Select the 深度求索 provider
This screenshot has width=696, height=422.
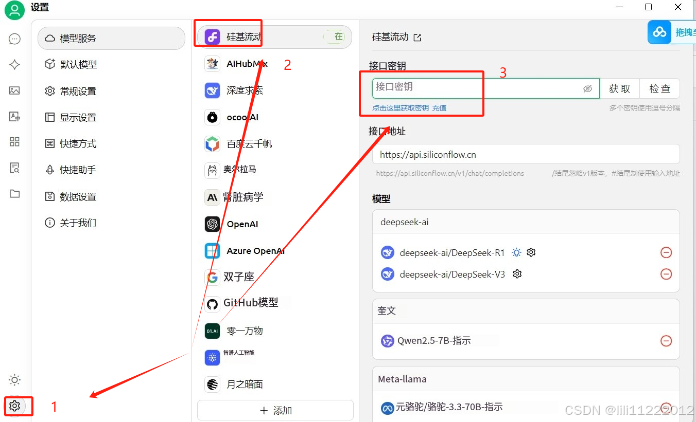coord(274,90)
